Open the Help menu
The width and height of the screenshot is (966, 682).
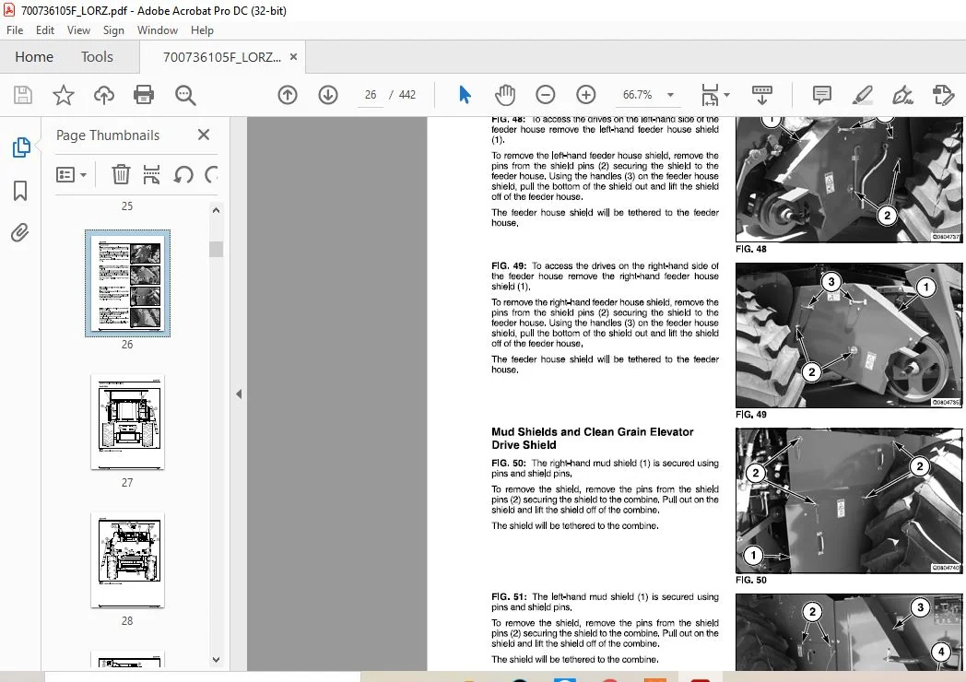click(x=202, y=30)
